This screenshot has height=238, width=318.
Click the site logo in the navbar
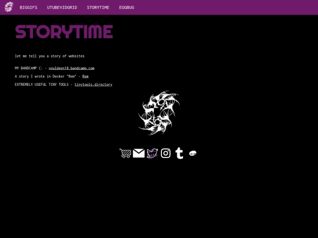9,7
